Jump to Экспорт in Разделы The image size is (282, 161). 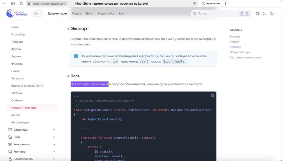(x=235, y=47)
